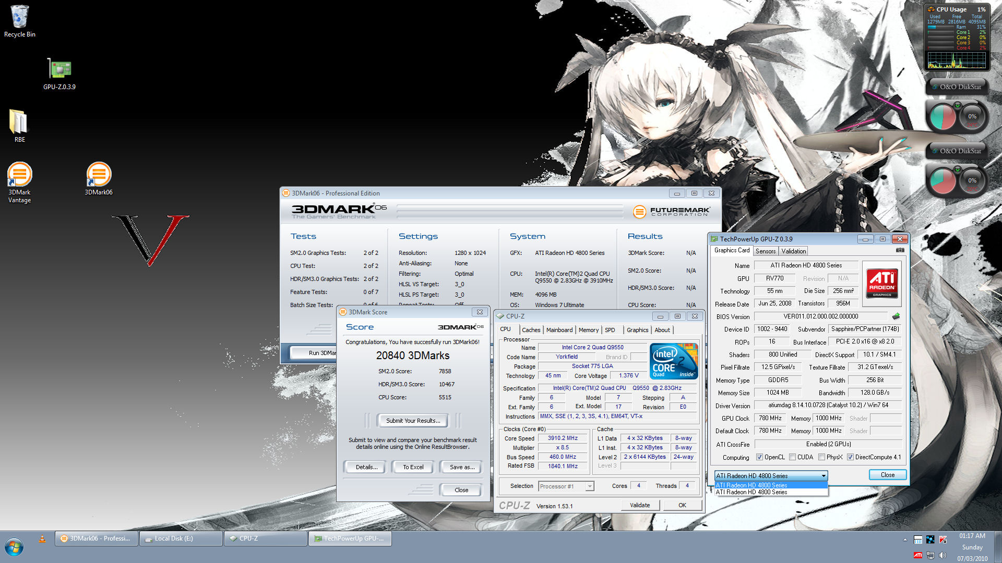The height and width of the screenshot is (563, 1002).
Task: Open GPU selection dropdown in GPU-Z
Action: [x=771, y=475]
